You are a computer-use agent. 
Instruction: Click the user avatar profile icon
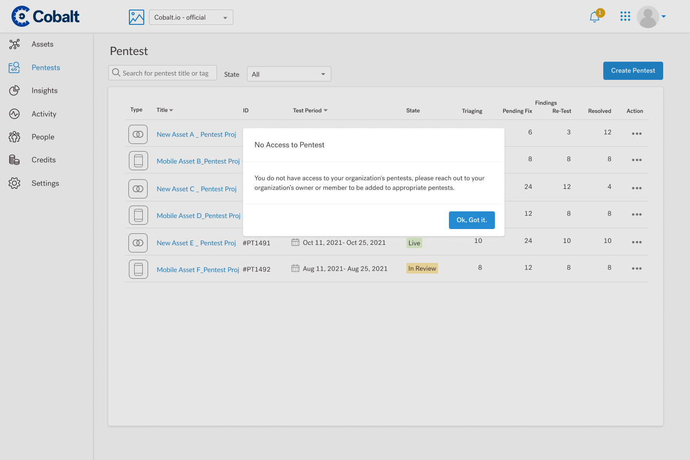click(x=648, y=17)
